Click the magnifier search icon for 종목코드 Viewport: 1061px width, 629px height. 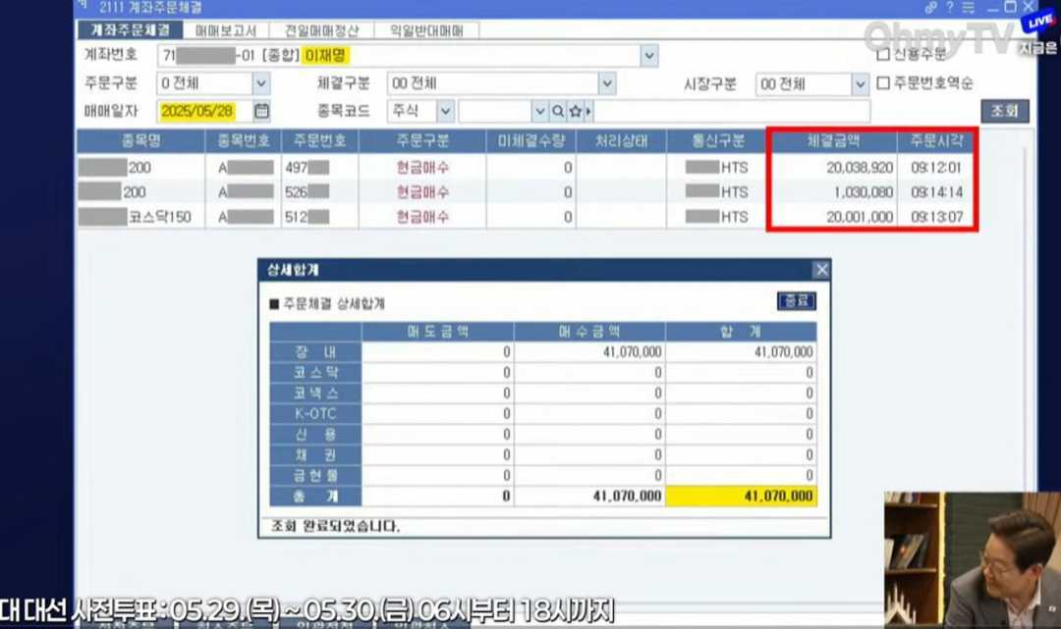tap(558, 111)
